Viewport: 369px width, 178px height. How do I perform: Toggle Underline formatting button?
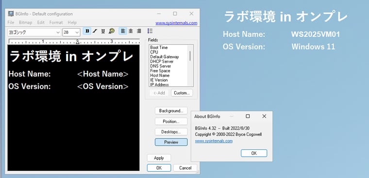(103, 31)
